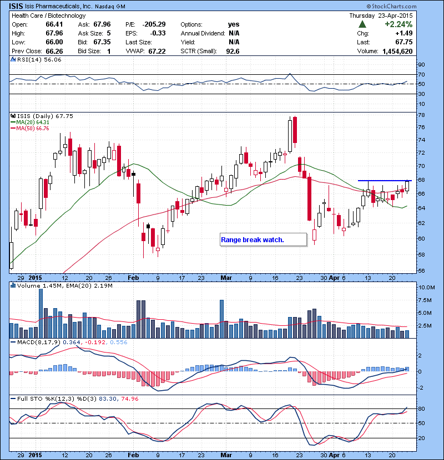Click the volume bar icon beside Volume label
Screen dimensions: 444x460
point(13,285)
